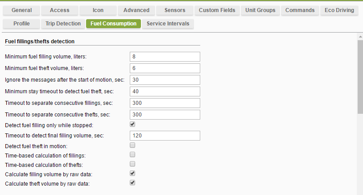
Task: Go to the Advanced tab
Action: pyautogui.click(x=136, y=10)
